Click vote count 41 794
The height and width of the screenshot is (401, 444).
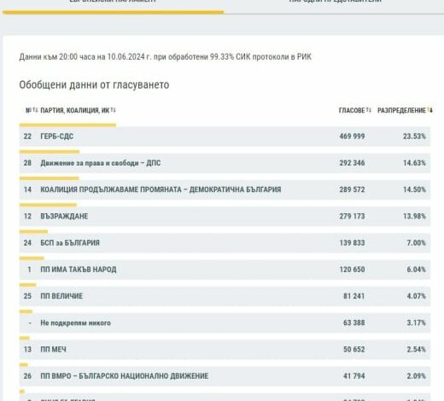[354, 376]
